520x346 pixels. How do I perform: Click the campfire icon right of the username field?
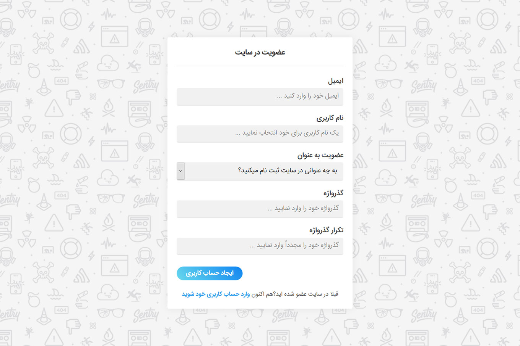(386, 108)
